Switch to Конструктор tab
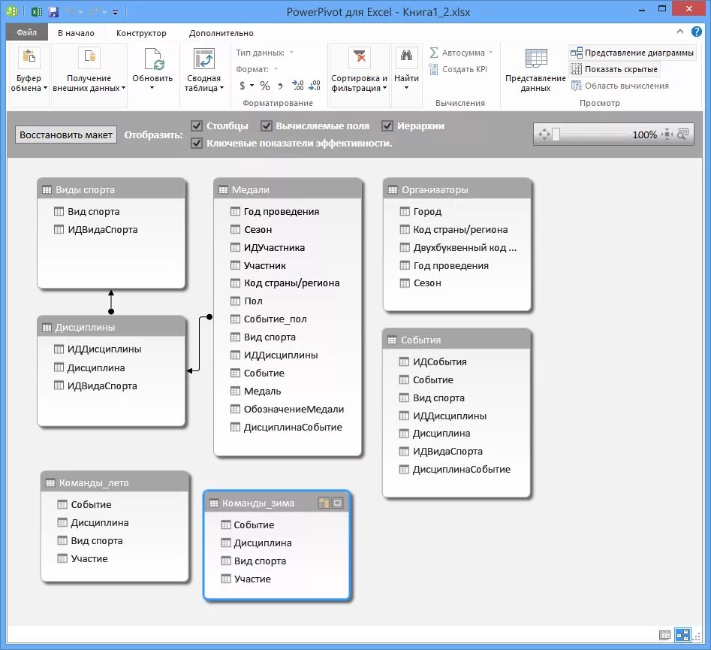The image size is (711, 650). pos(141,32)
